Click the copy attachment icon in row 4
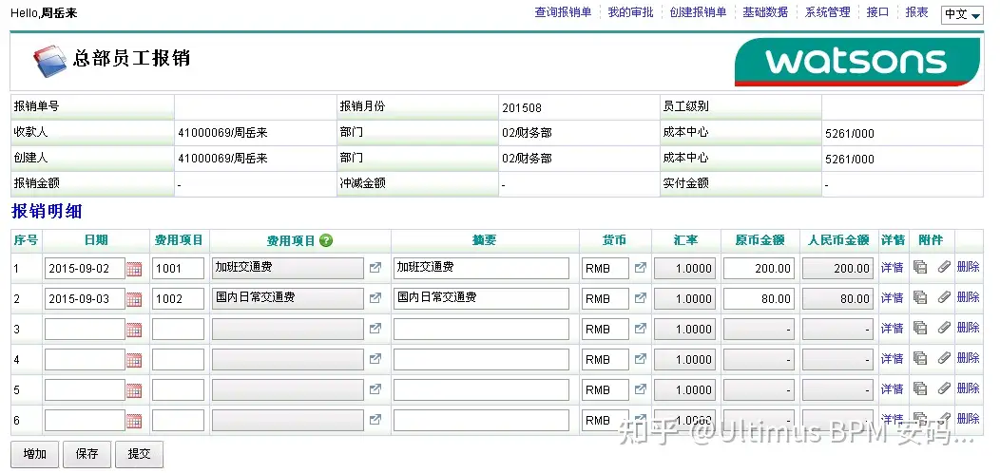 pos(919,358)
